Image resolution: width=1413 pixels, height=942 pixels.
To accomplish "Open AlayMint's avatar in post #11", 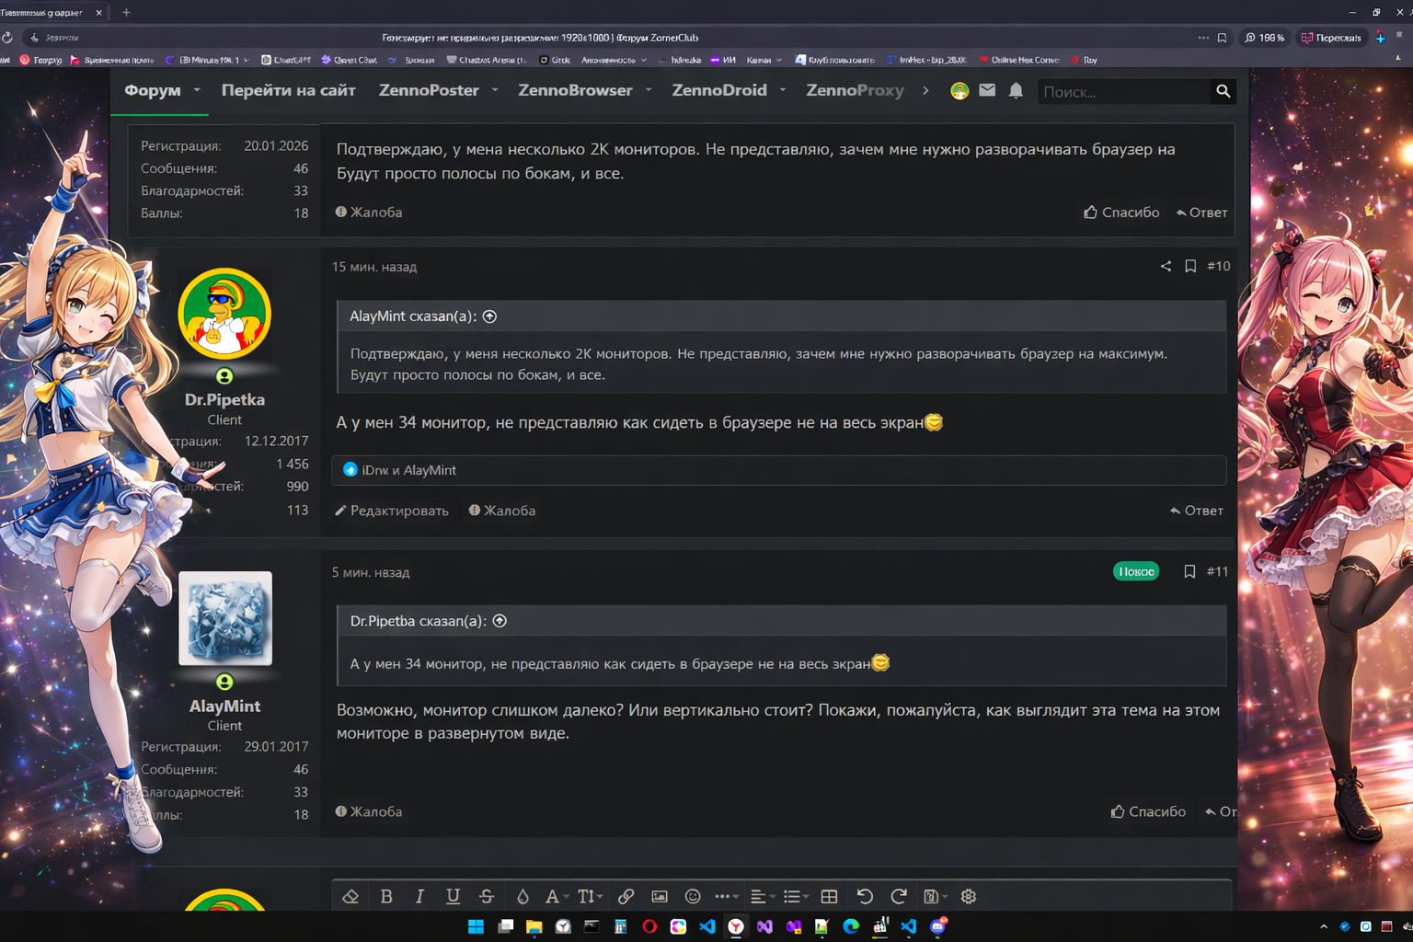I will pyautogui.click(x=225, y=618).
